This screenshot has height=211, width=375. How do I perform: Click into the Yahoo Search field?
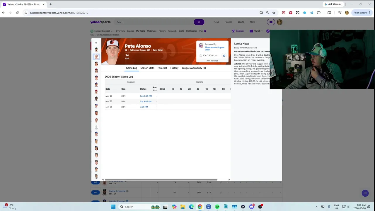154,22
